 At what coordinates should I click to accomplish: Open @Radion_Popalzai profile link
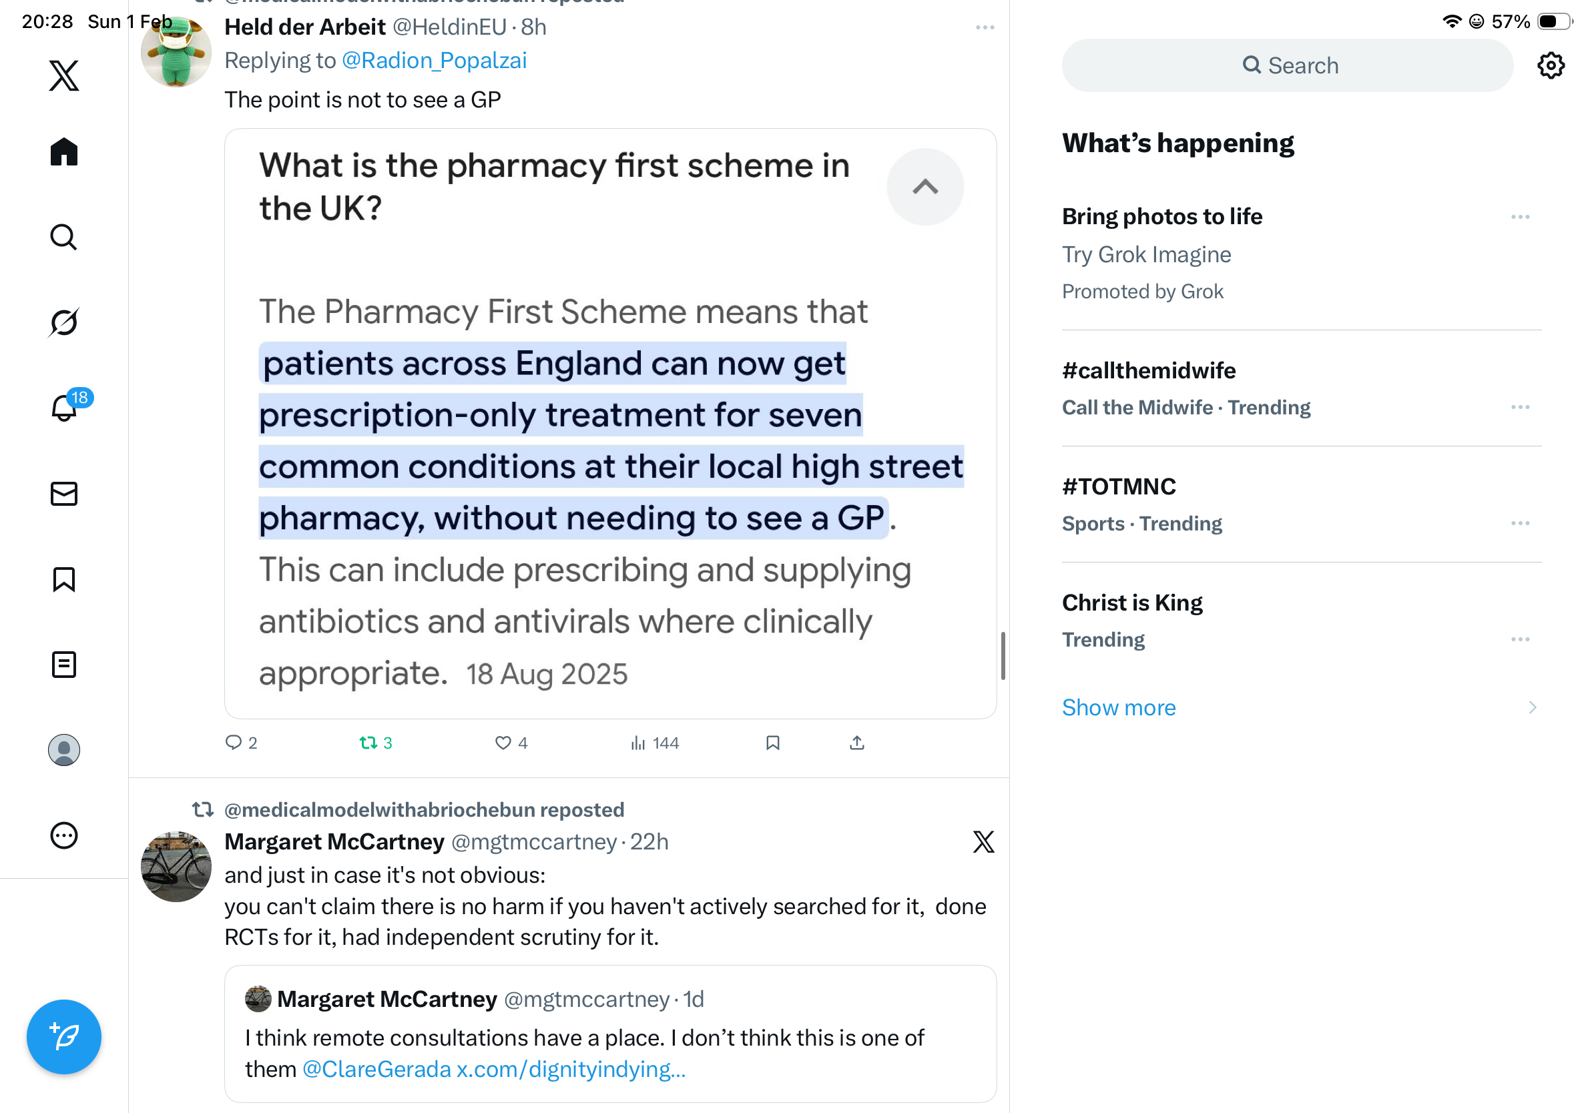click(x=434, y=61)
